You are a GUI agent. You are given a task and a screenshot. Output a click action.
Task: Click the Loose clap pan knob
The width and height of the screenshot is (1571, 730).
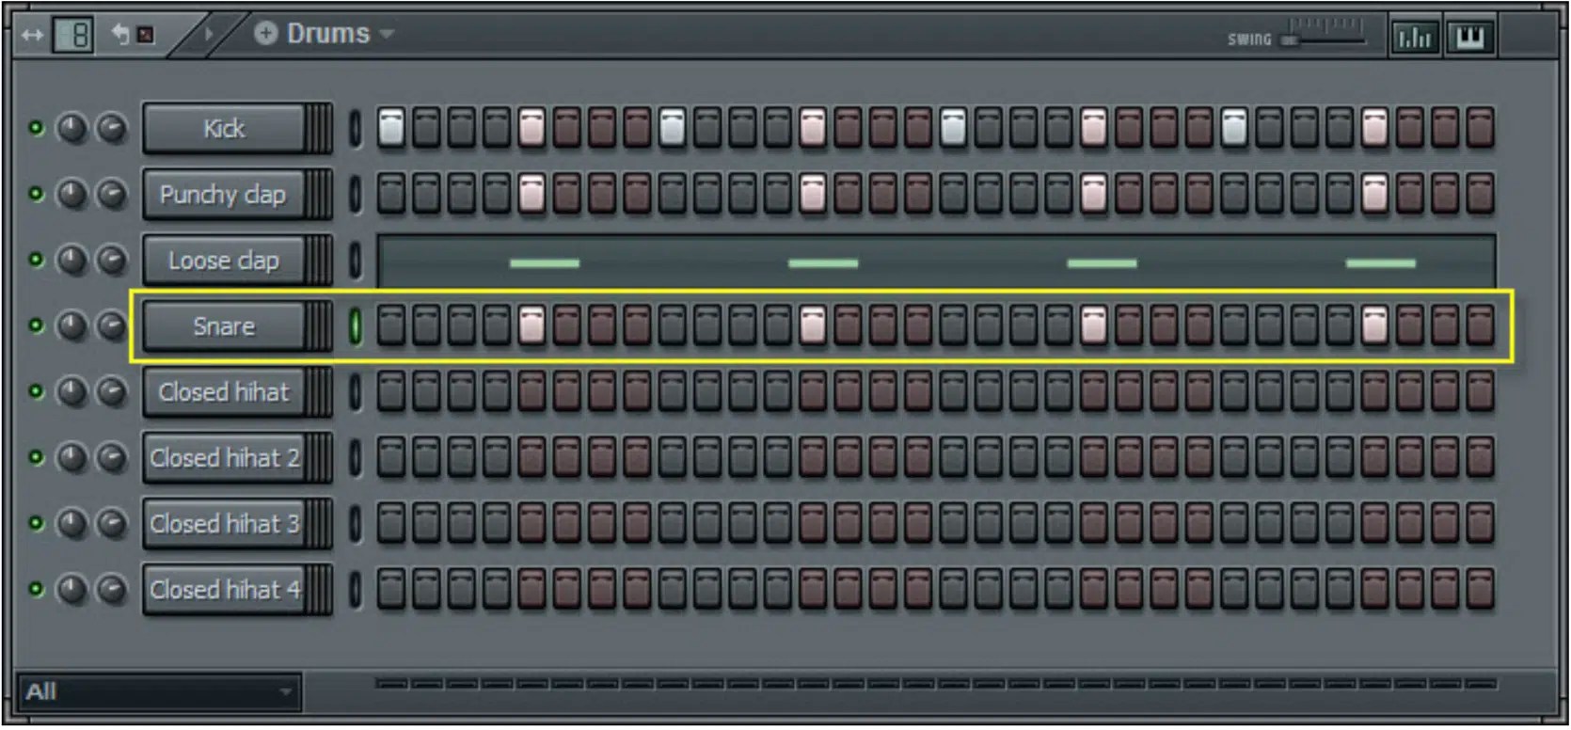[x=72, y=260]
